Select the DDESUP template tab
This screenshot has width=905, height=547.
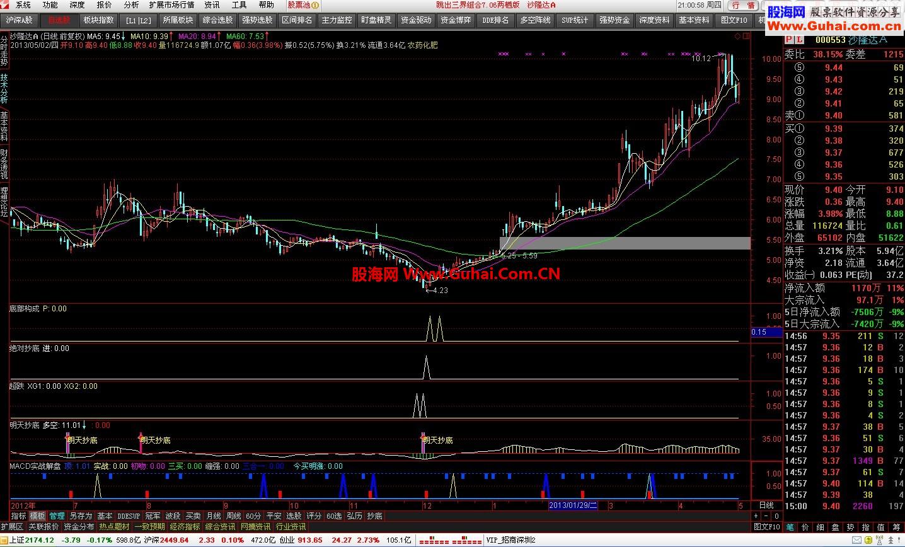click(x=129, y=515)
